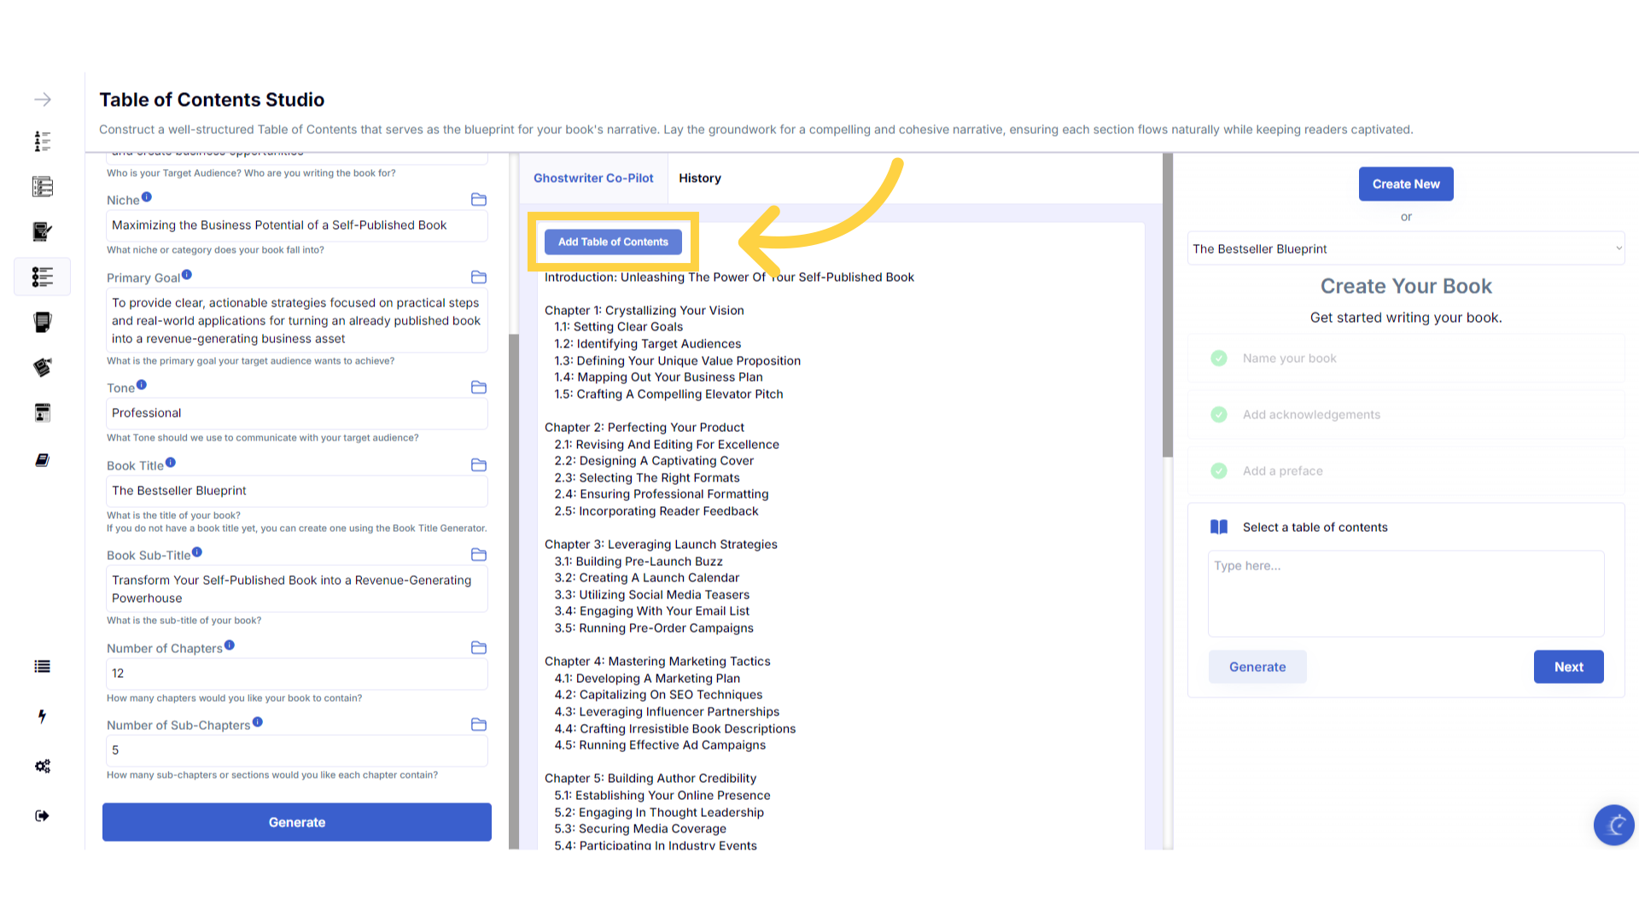
Task: Click the lightning bolt sidebar icon
Action: pyautogui.click(x=42, y=716)
